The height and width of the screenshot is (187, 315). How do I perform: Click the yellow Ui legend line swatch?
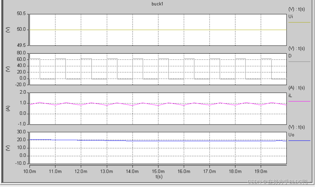tap(299, 22)
